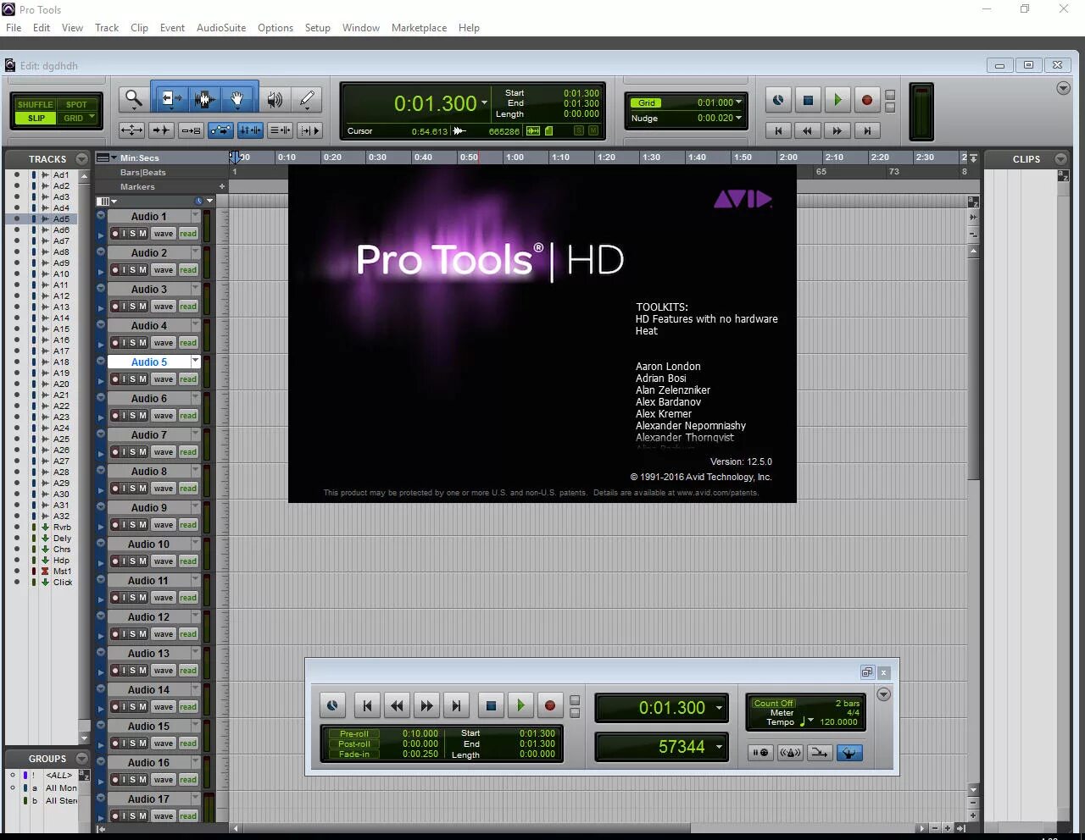The width and height of the screenshot is (1085, 840).
Task: Toggle Insertion Follows Playback icon
Action: pos(309,130)
